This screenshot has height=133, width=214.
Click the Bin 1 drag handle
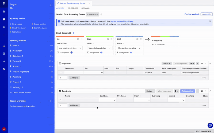coord(82,39)
